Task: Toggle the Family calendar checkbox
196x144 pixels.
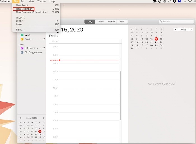Action: (22, 39)
